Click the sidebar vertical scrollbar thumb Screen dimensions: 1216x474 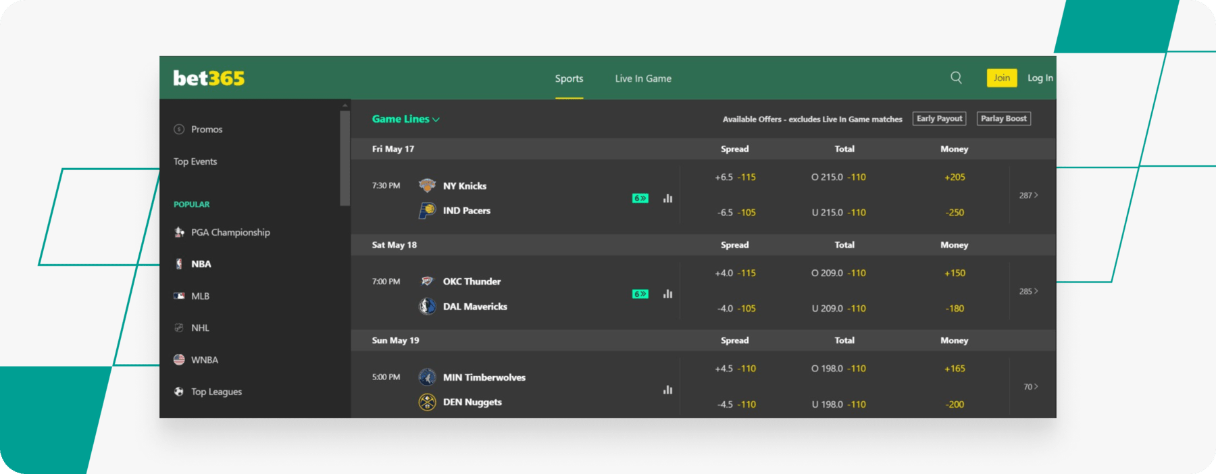click(x=345, y=158)
